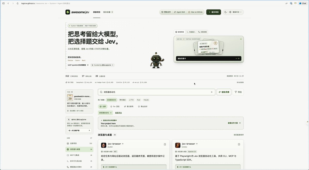Open the 认识 TypeSafe 的决策模型 link
Viewport: 309px width, 170px height.
[x=78, y=65]
